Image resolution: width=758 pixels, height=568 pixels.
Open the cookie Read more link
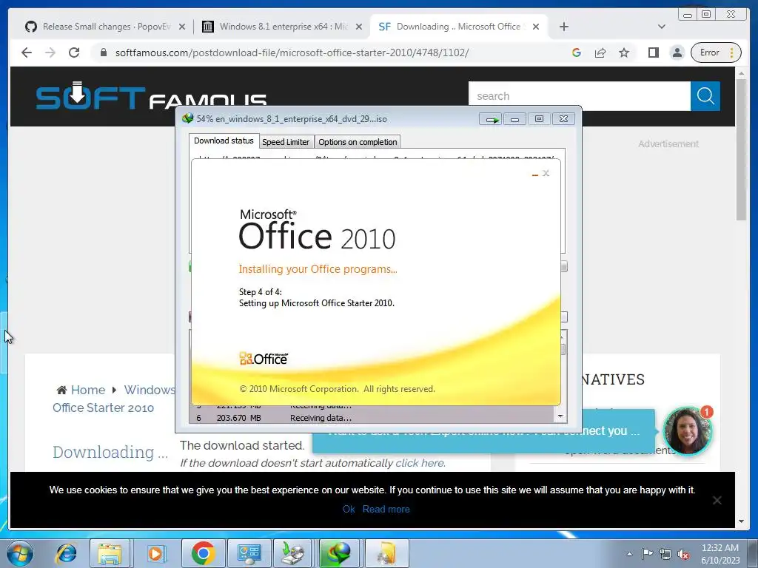(x=386, y=509)
